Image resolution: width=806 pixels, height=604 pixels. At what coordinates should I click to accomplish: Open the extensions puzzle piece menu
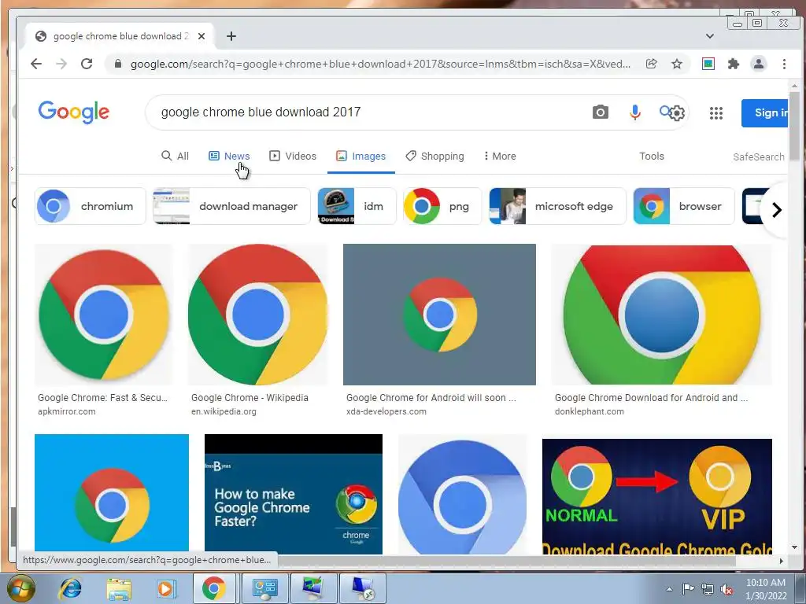[x=734, y=64]
